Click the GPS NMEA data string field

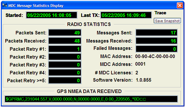91,99
